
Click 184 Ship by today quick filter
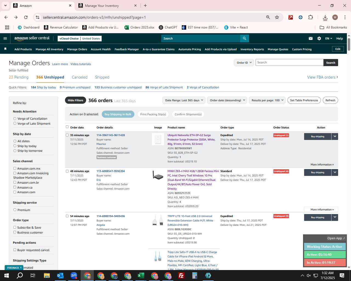[43, 87]
